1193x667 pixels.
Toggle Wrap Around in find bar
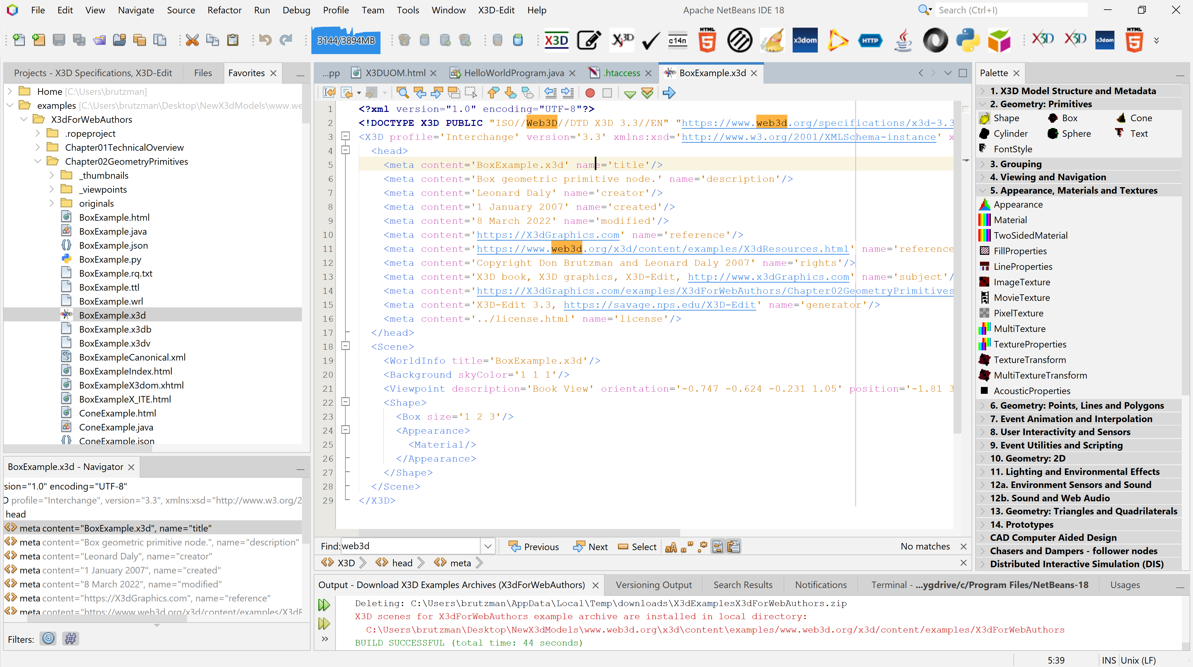coord(734,547)
